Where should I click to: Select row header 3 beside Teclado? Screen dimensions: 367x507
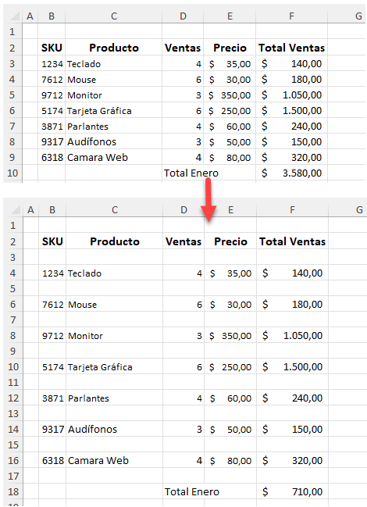coord(13,64)
